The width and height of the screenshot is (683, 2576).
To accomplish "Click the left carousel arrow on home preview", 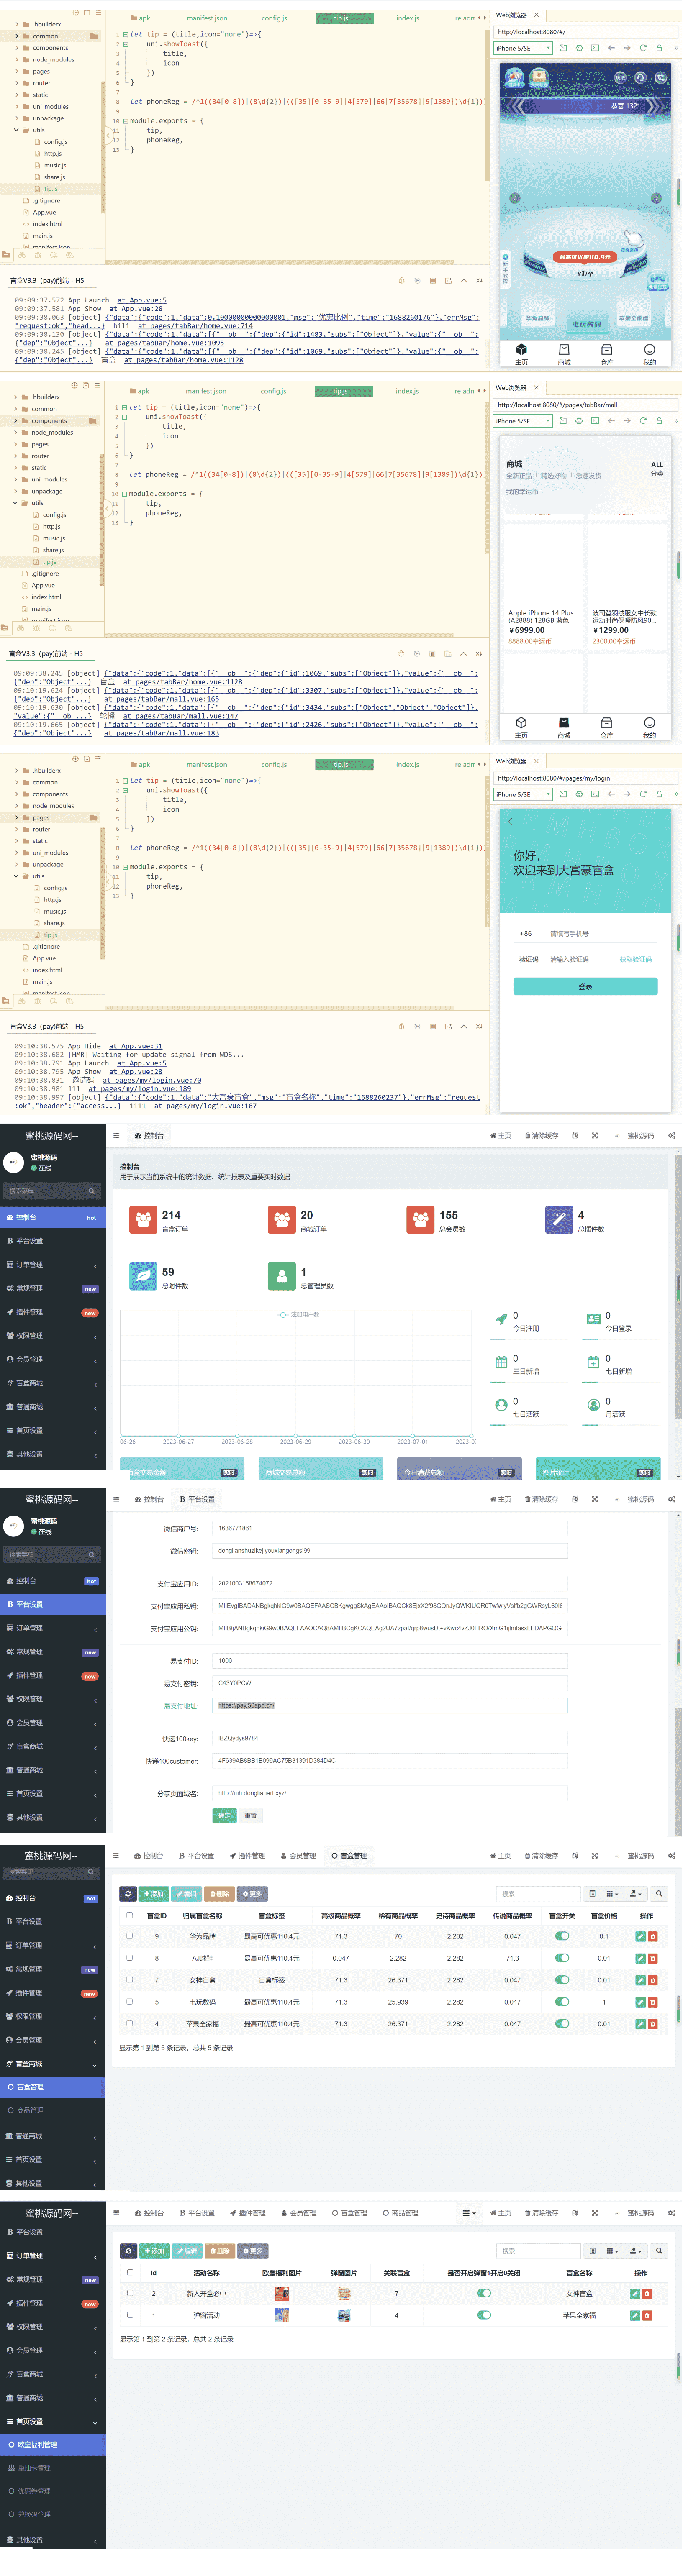I will click(515, 198).
